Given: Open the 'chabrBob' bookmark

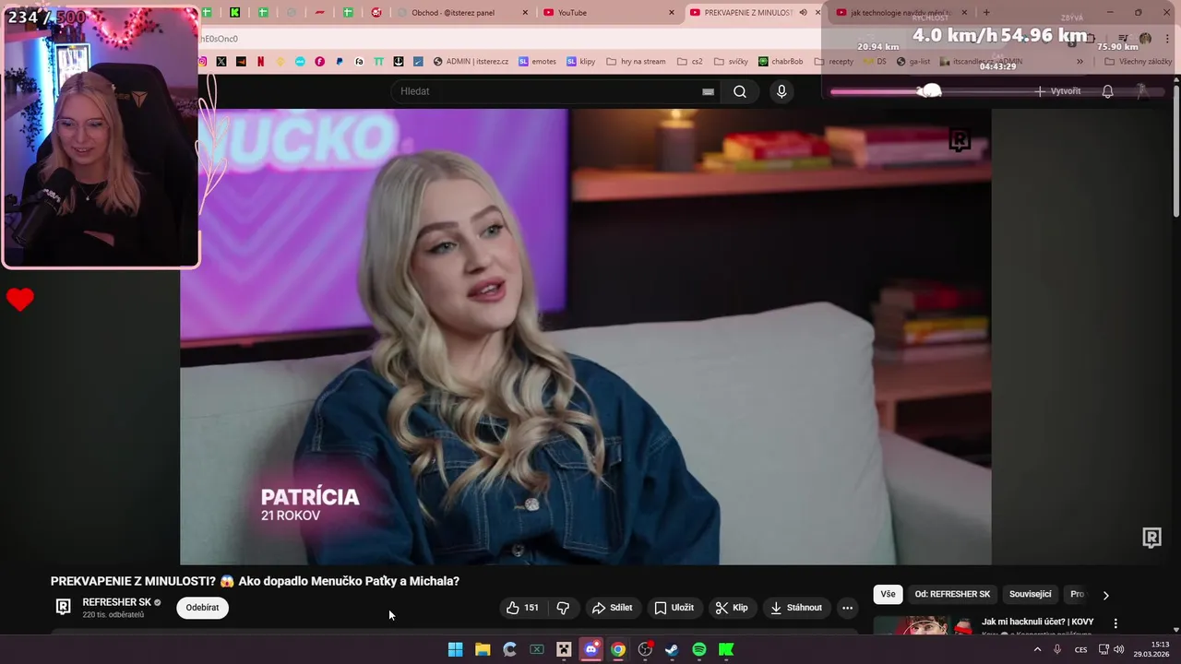Looking at the screenshot, I should coord(781,62).
